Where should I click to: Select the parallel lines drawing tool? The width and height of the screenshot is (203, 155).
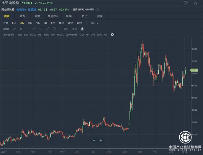pyautogui.click(x=21, y=29)
